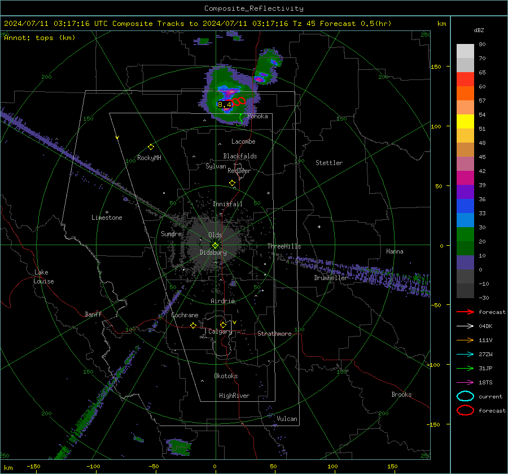Click the Limestone label
The image size is (508, 474).
pyautogui.click(x=107, y=218)
